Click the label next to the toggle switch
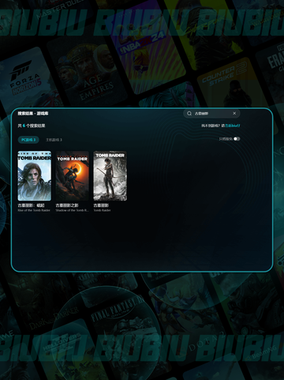The height and width of the screenshot is (380, 284). [x=226, y=139]
